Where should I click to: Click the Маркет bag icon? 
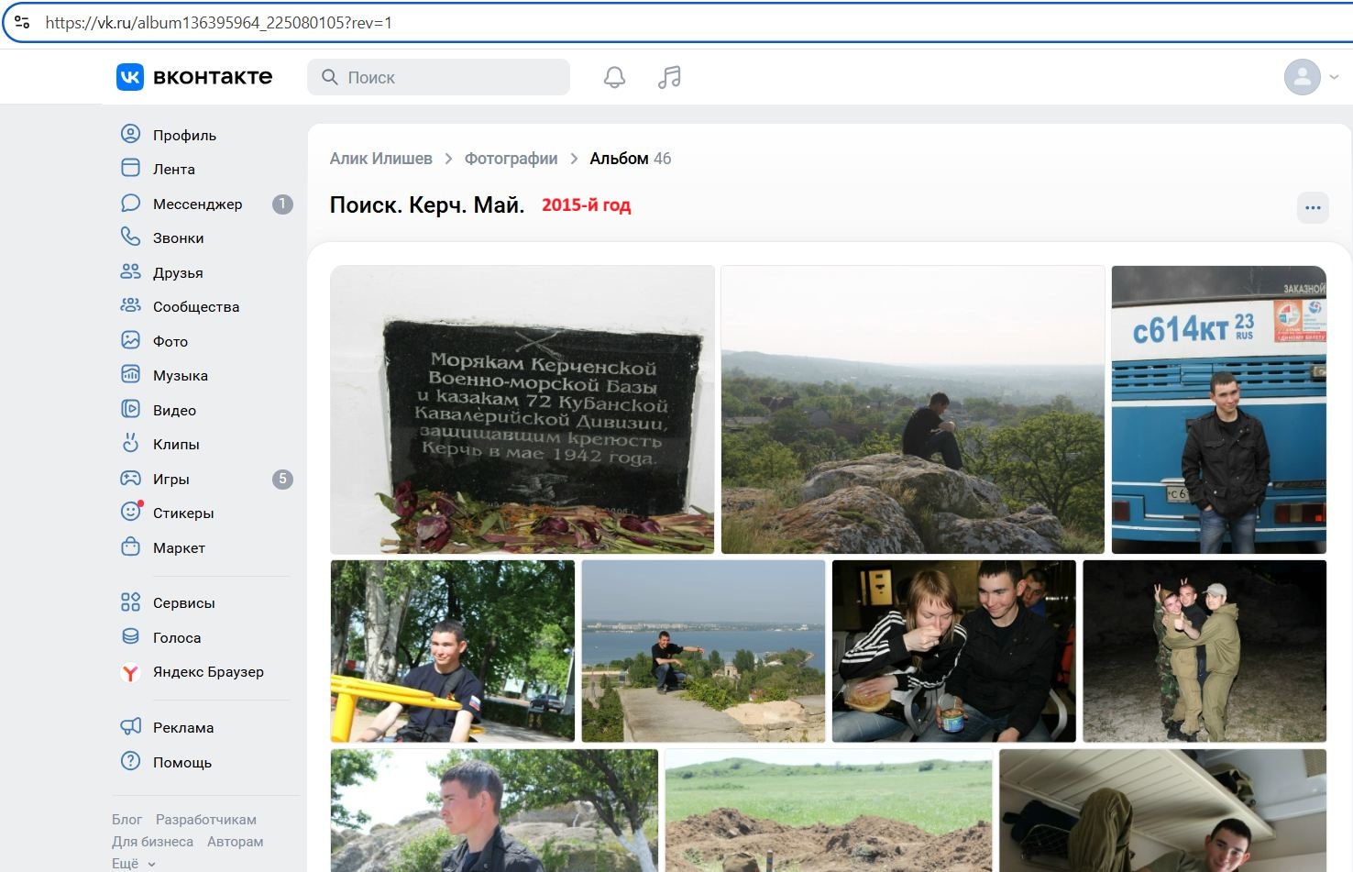(131, 547)
